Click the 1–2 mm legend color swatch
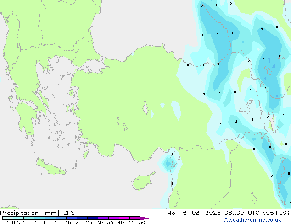Screen dimensions: 291x224 click(x=29, y=218)
